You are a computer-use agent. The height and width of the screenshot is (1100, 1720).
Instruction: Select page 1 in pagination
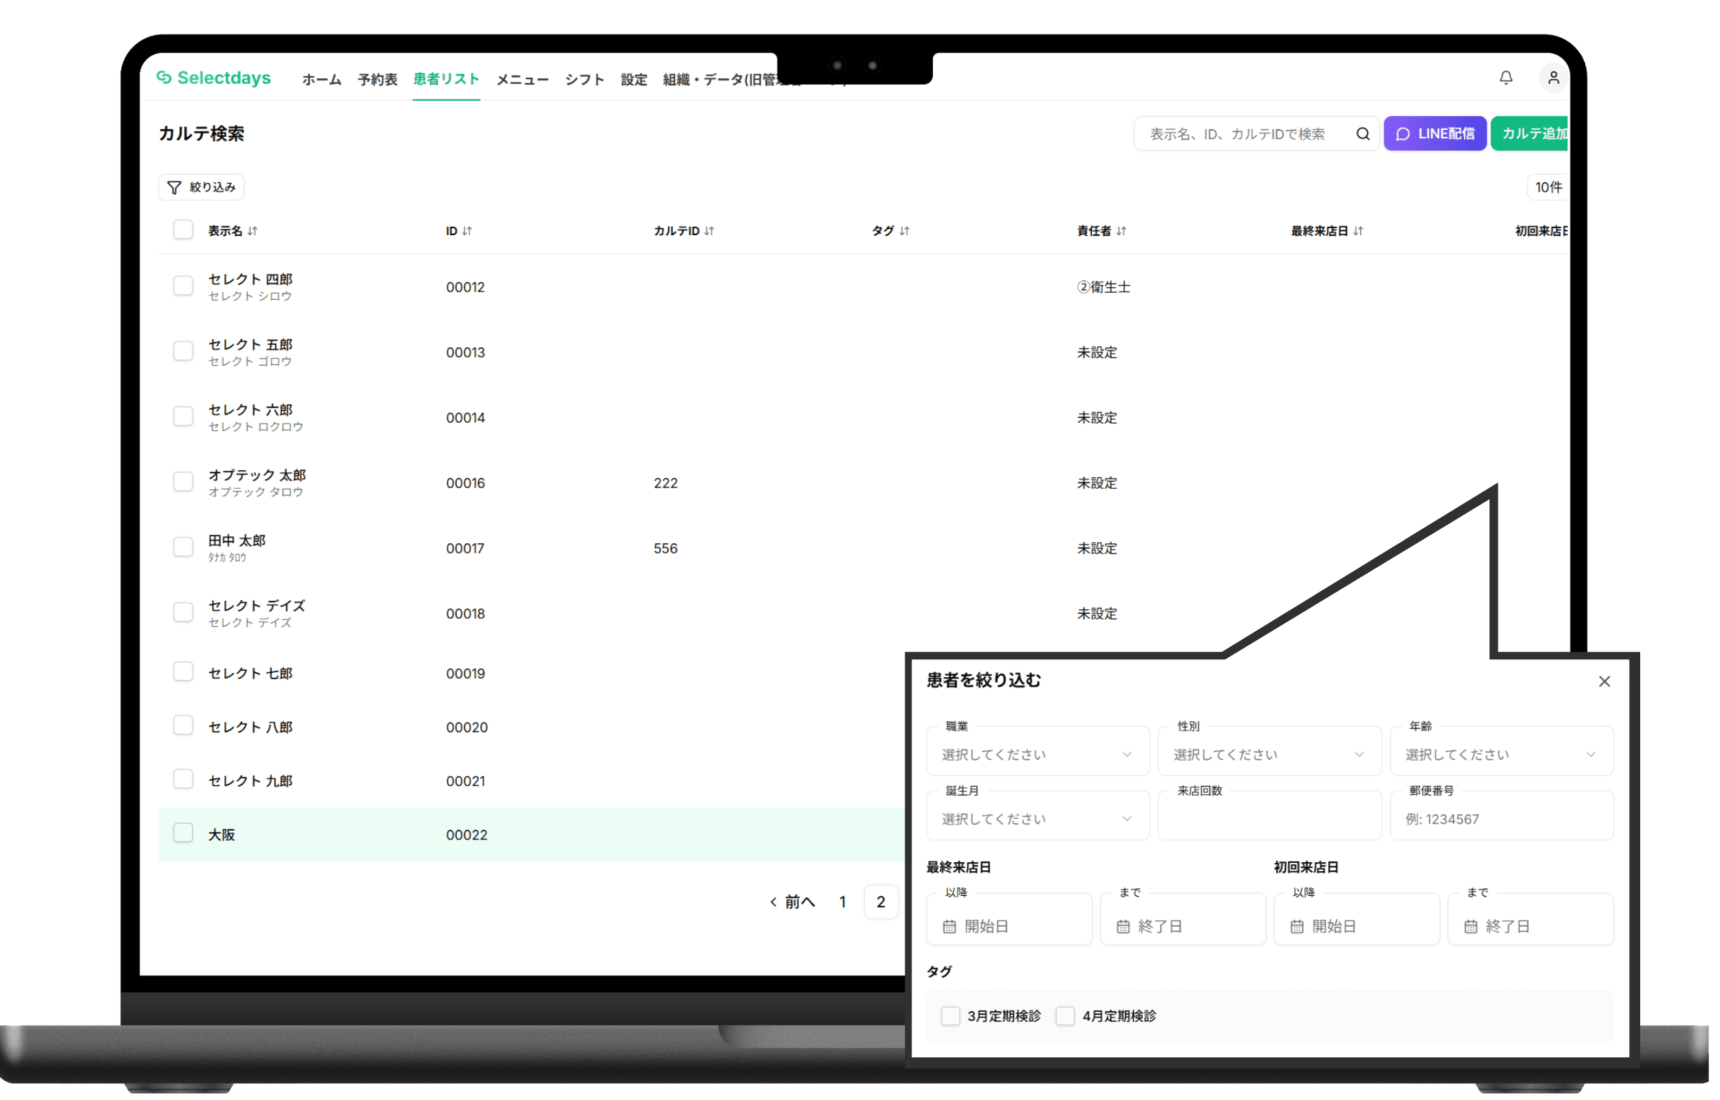[843, 902]
